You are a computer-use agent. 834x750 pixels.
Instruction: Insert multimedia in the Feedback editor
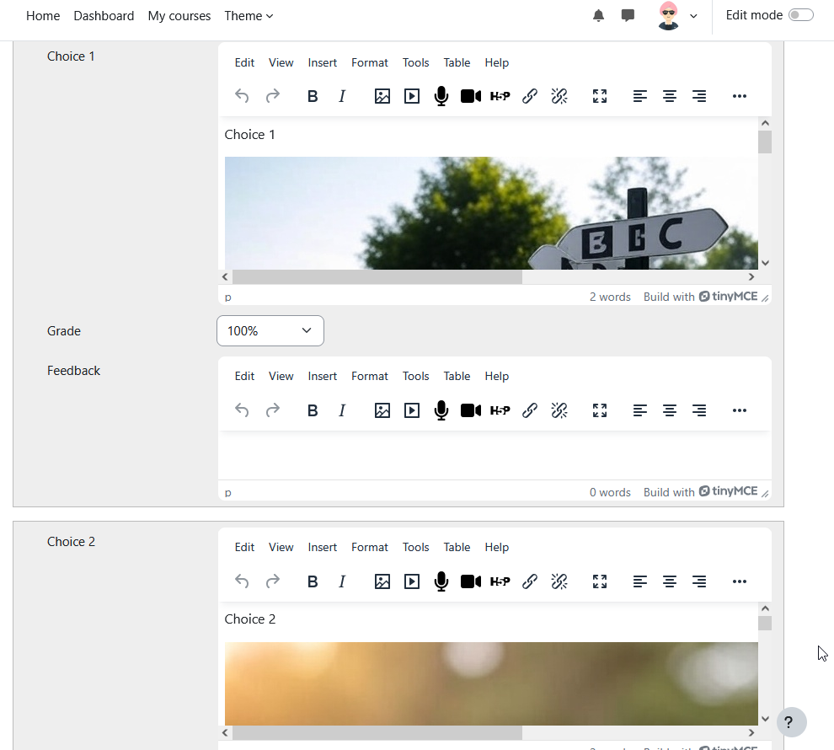click(412, 410)
